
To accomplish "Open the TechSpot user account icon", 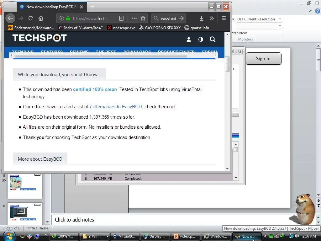I will click(188, 39).
